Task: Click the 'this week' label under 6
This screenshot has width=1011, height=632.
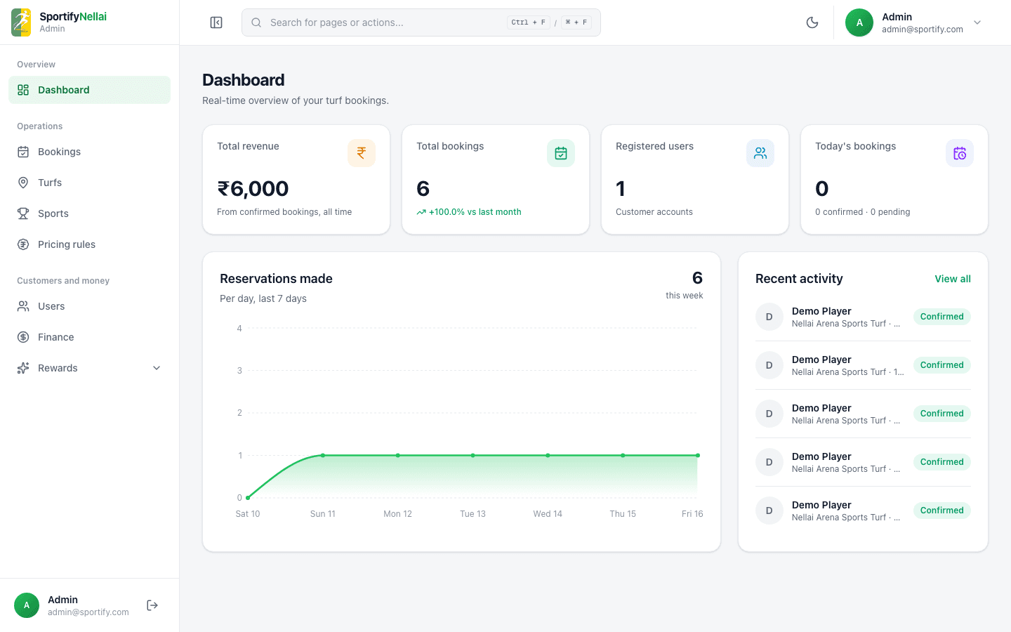Action: (x=685, y=296)
